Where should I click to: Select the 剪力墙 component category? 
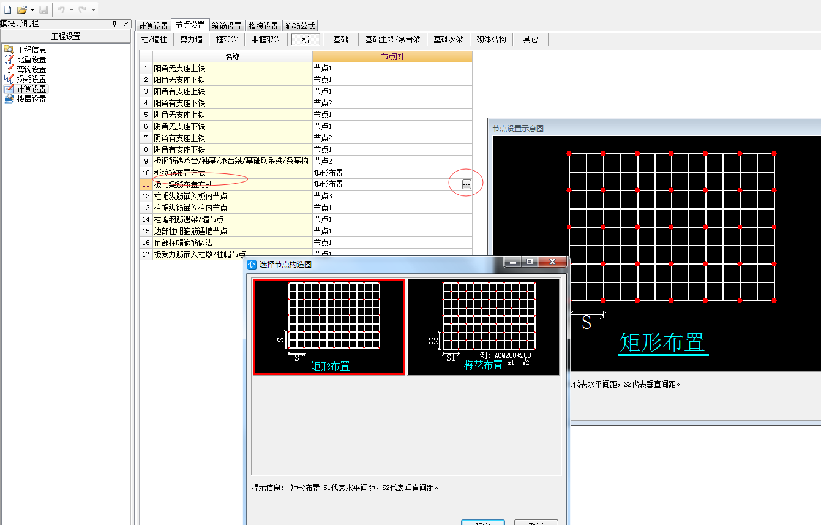coord(191,39)
